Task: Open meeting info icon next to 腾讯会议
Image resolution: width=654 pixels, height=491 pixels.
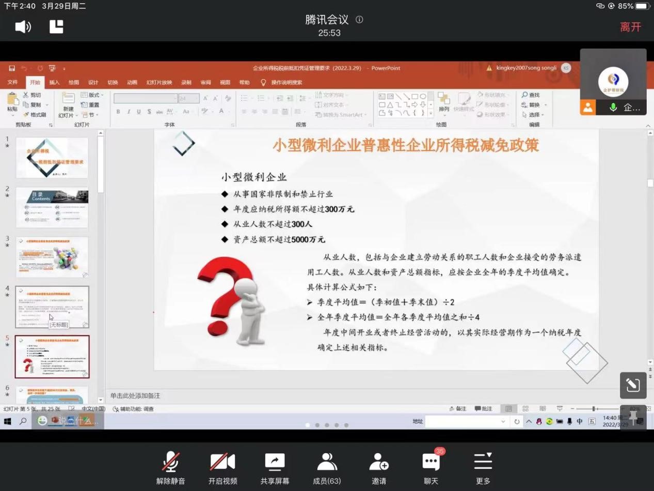Action: pos(359,20)
